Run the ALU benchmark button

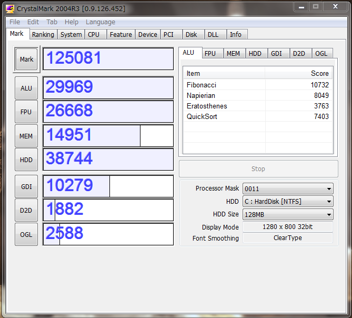click(26, 88)
